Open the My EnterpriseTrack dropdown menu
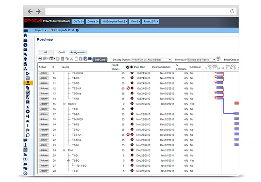 pyautogui.click(x=114, y=21)
